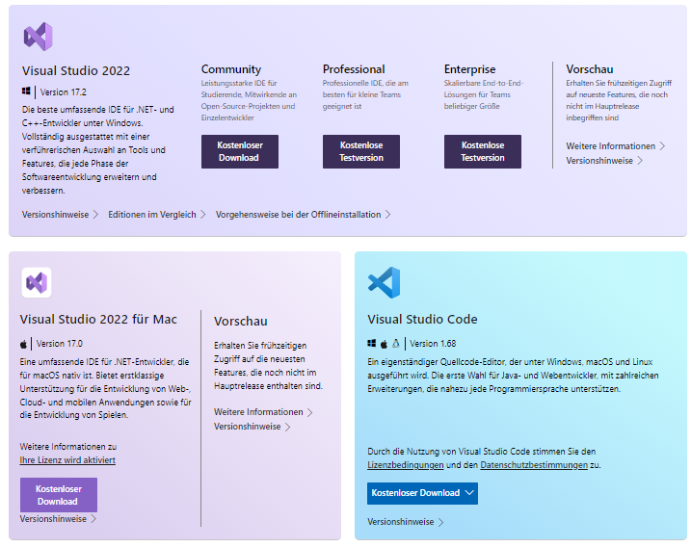
Task: Click the Apple icon in the VS Code platforms
Action: (384, 344)
